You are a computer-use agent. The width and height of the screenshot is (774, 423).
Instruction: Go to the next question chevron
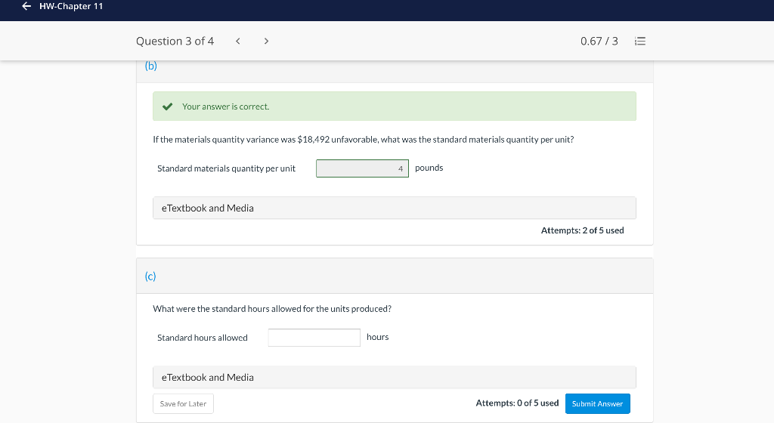pyautogui.click(x=266, y=41)
